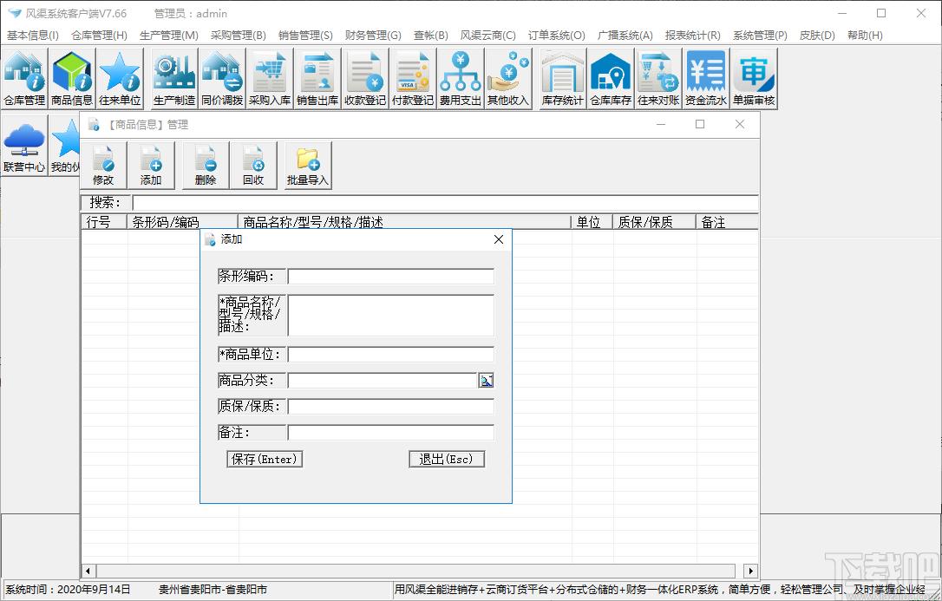Screen dimensions: 942x601
Task: Focus the 商品单位 input field
Action: coord(391,354)
